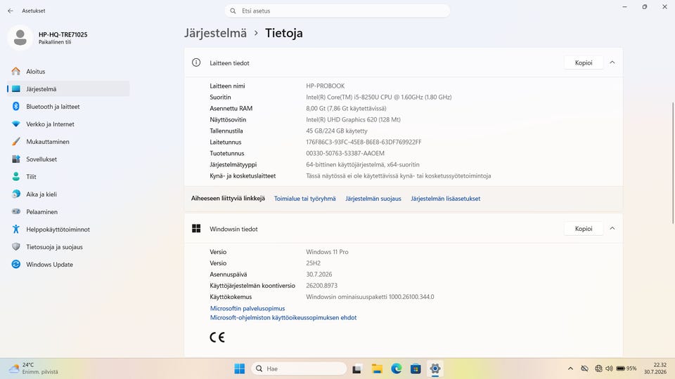675x379 pixels.
Task: Copy Windowsin tiedot with Kopioi button
Action: coord(584,229)
